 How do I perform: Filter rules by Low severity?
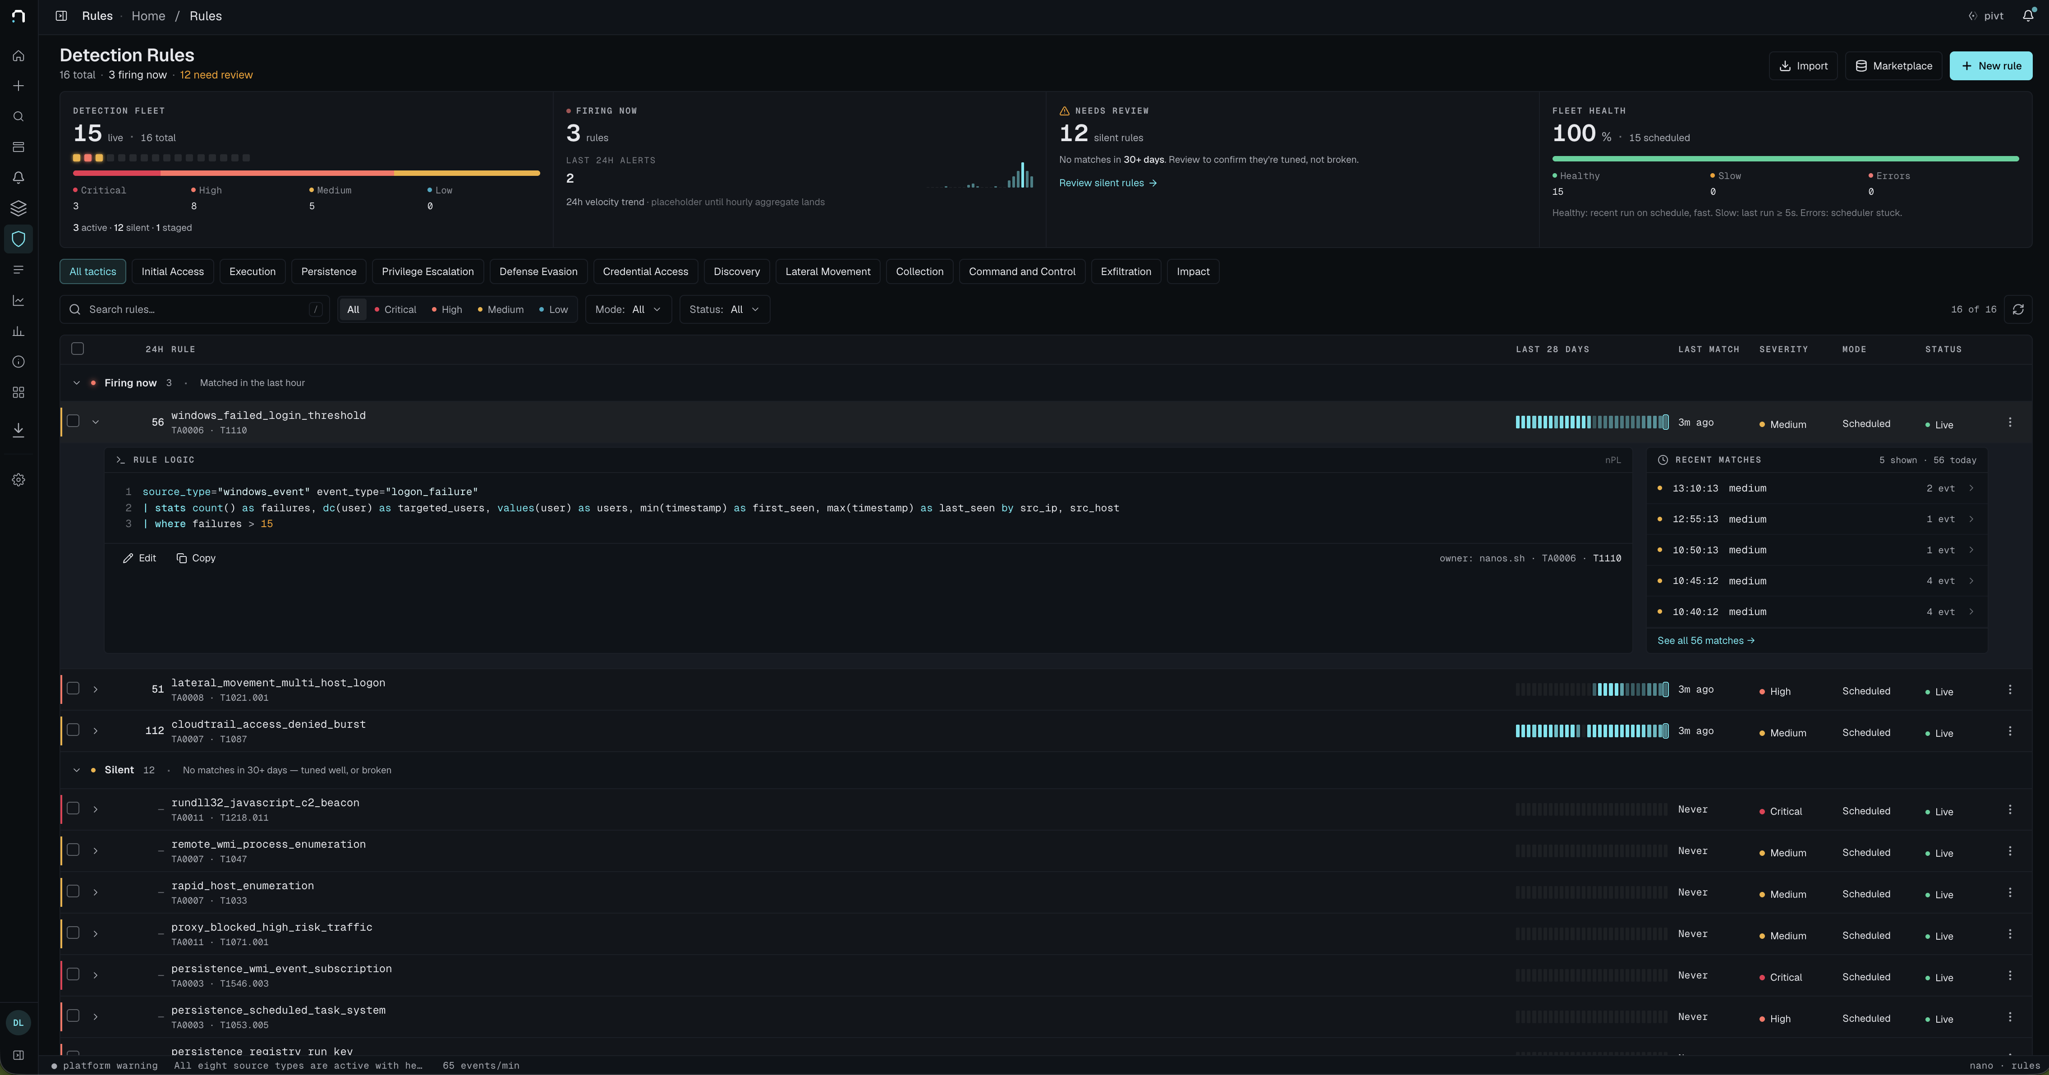pyautogui.click(x=554, y=309)
